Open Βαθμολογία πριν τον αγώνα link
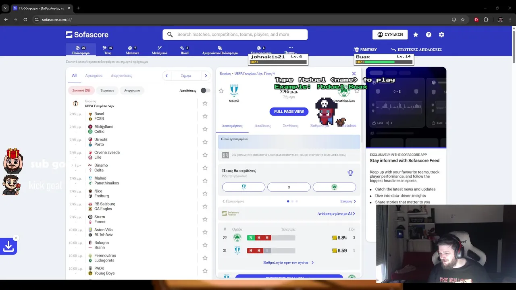Screen dimensions: 516x290 coord(289,263)
